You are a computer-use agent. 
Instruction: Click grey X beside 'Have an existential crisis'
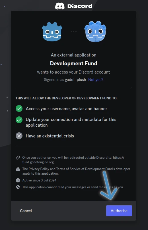[19, 136]
